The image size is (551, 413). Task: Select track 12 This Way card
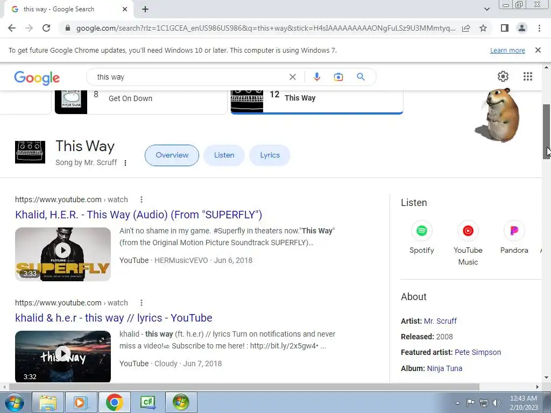316,102
